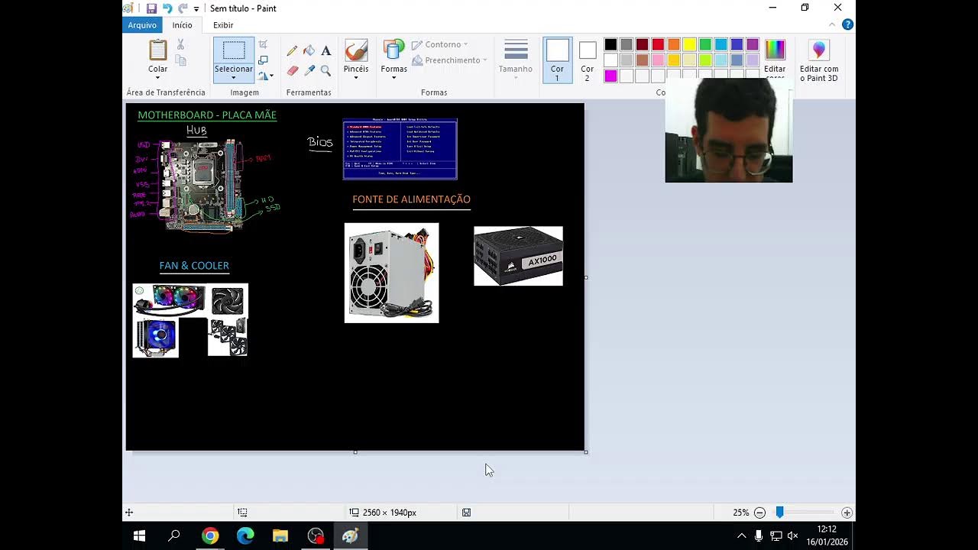
Task: Click the Resize icon in Imagem group
Action: [x=263, y=60]
